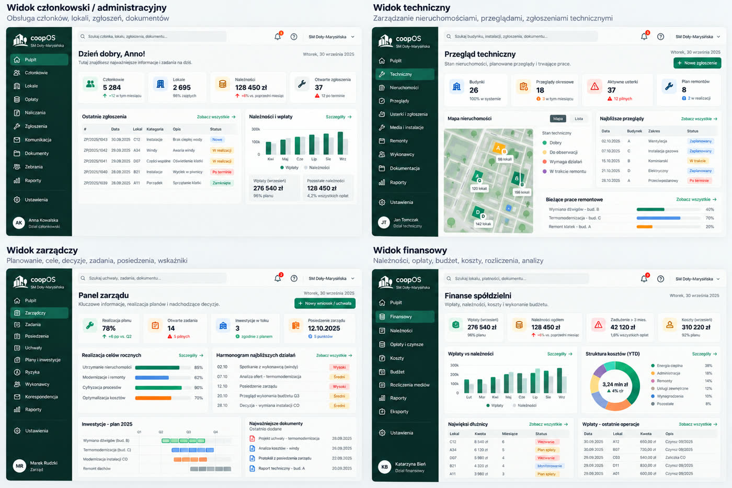732x488 pixels.
Task: Expand SM Doły-Marysińska dropdown in Przegląd techniczny view
Action: (698, 37)
